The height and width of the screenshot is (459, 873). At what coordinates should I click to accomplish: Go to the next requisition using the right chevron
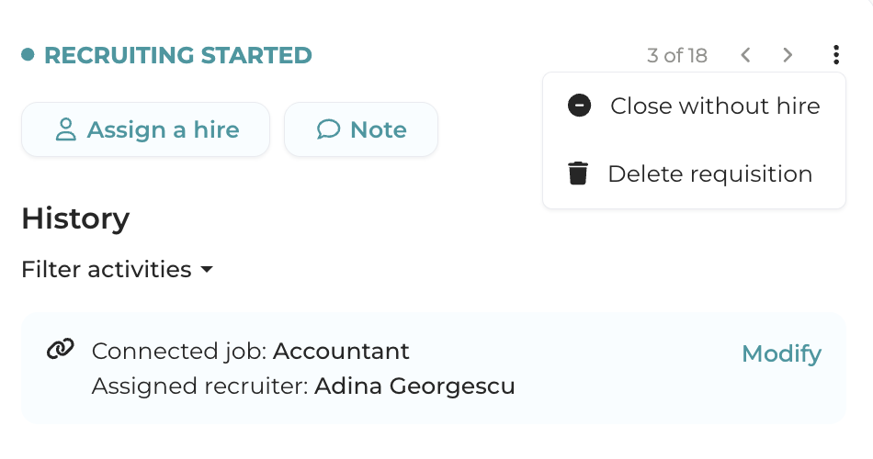788,55
